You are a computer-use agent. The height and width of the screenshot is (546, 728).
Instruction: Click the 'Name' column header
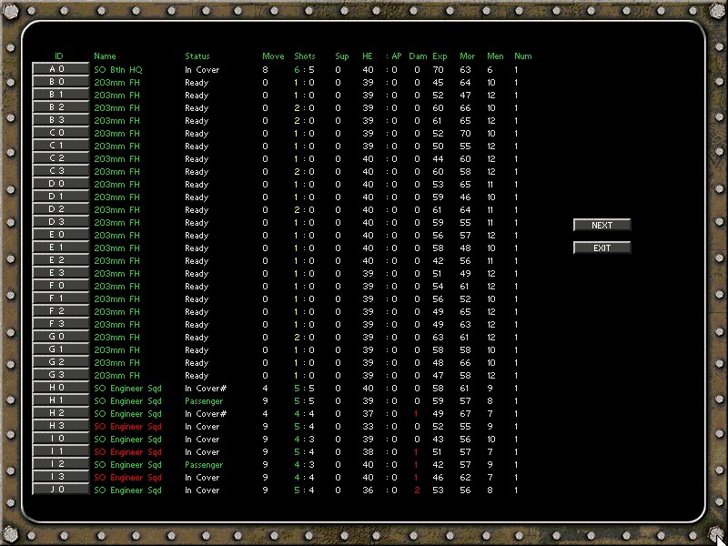pyautogui.click(x=105, y=56)
